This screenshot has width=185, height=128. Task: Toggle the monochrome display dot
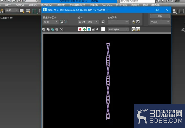pos(97,29)
